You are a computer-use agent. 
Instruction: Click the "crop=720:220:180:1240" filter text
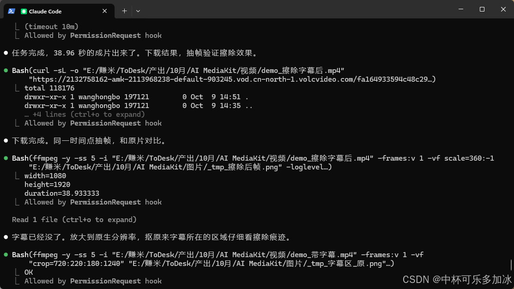pos(77,264)
